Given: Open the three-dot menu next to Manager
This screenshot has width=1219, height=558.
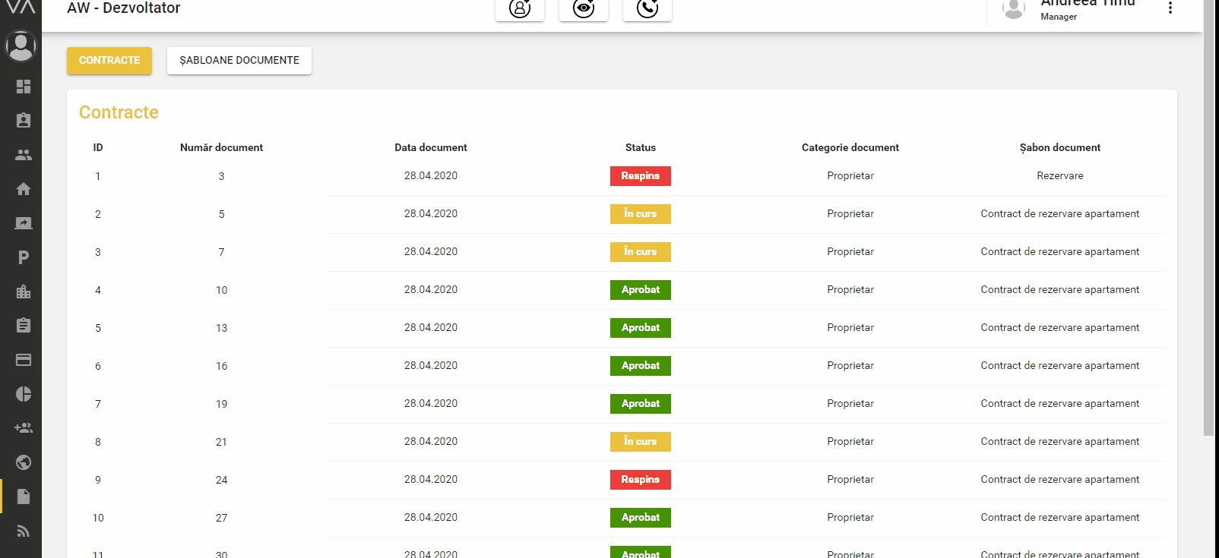Looking at the screenshot, I should click(x=1170, y=8).
